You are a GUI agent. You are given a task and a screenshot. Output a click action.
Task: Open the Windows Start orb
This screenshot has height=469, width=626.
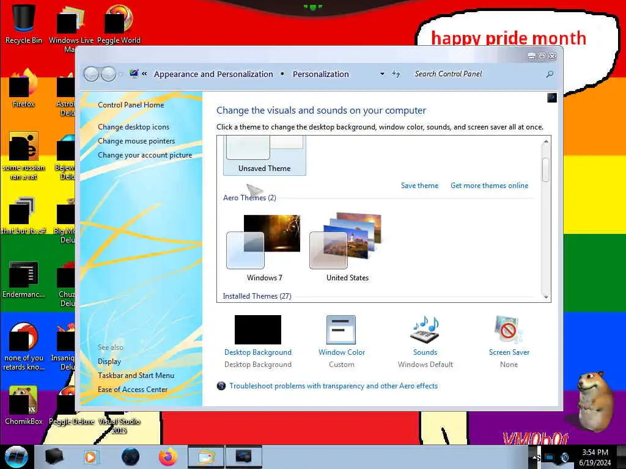pyautogui.click(x=16, y=457)
